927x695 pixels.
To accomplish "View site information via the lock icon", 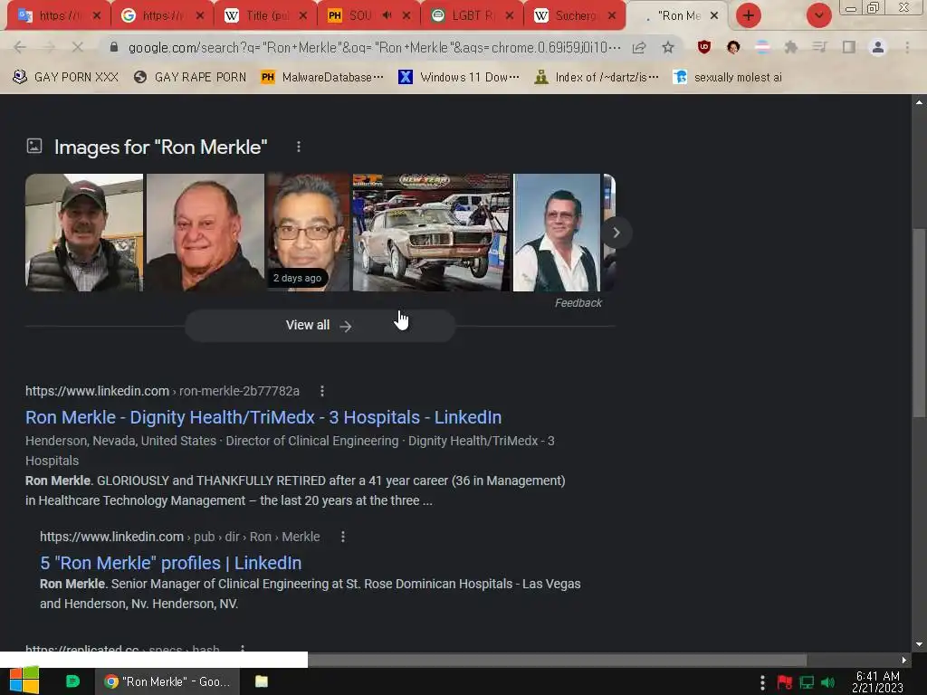I will [x=114, y=47].
